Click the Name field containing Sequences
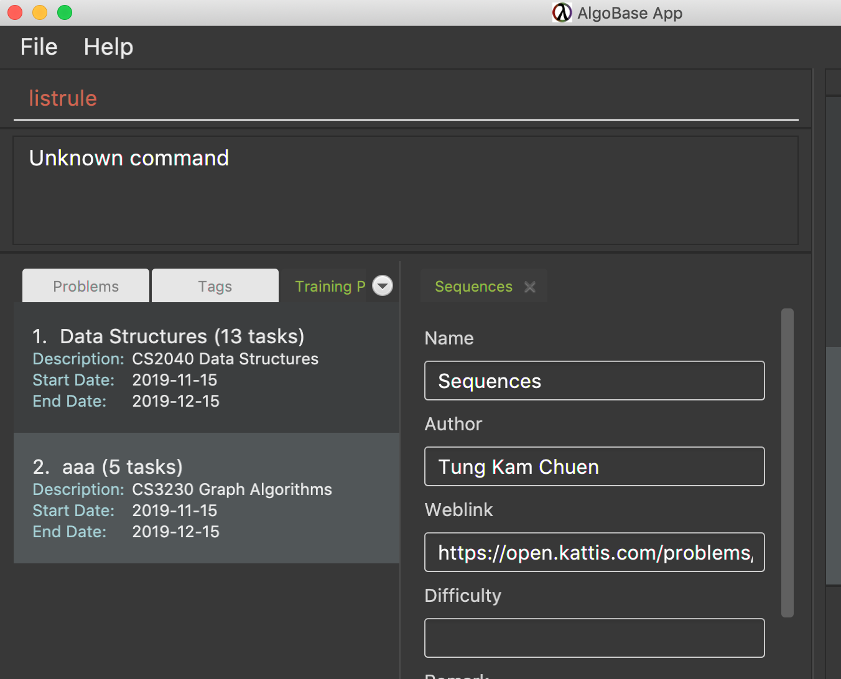Screen dimensions: 841x679 point(595,381)
